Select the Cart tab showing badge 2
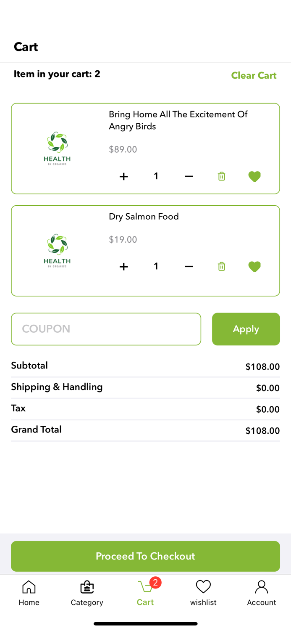 tap(145, 592)
